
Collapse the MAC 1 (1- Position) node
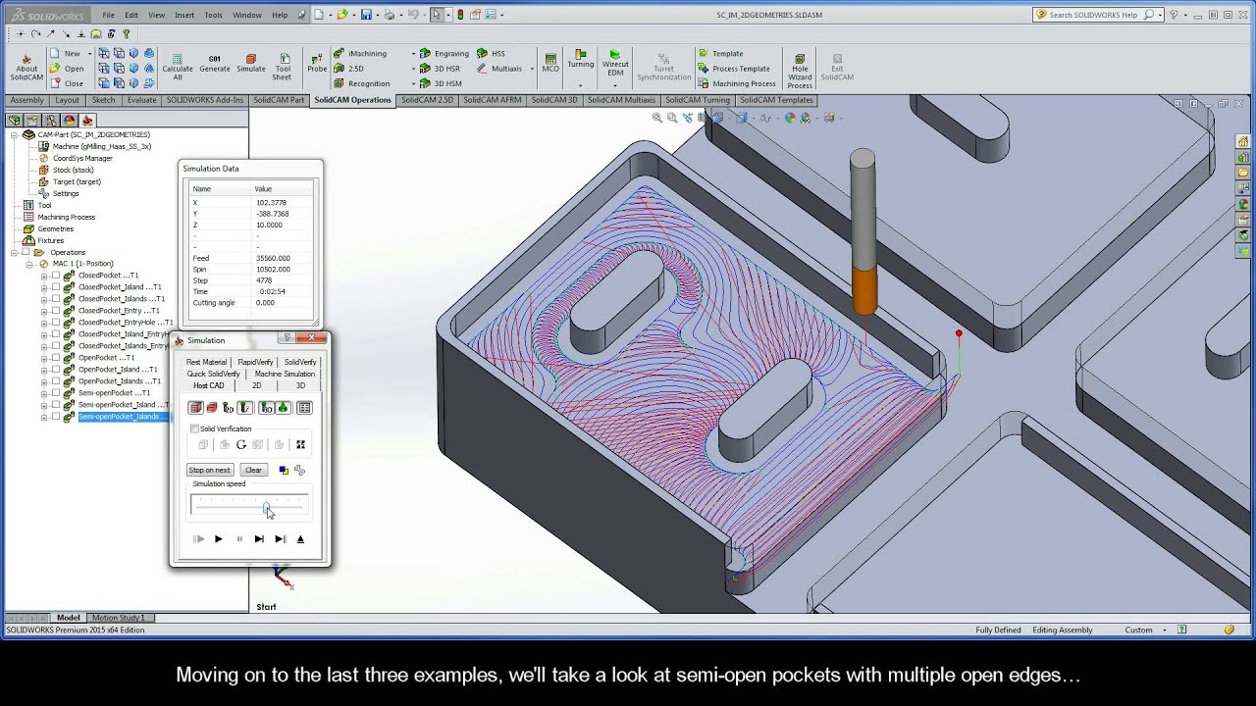click(29, 264)
